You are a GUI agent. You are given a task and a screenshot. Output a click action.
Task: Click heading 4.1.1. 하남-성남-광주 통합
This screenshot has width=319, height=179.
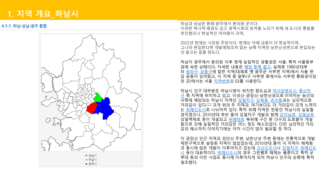(x=24, y=26)
